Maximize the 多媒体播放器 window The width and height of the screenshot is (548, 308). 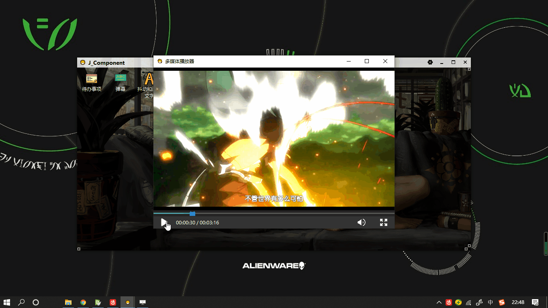pyautogui.click(x=367, y=62)
